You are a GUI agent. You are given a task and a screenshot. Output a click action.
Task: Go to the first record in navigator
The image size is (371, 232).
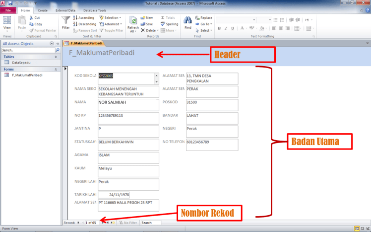point(78,223)
